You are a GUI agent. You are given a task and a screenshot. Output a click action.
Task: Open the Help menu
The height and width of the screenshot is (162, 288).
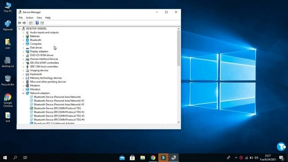48,18
